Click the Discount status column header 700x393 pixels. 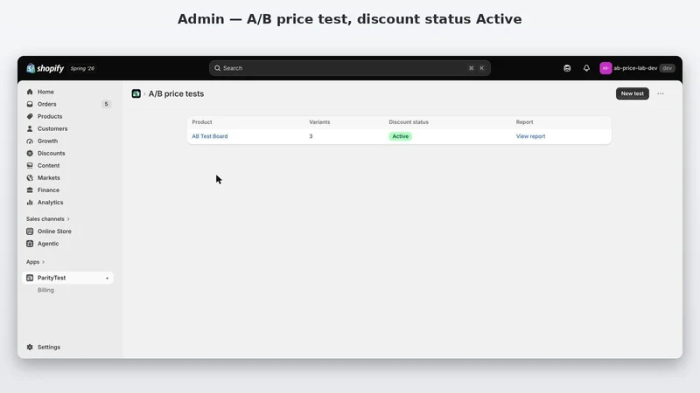[x=409, y=122]
